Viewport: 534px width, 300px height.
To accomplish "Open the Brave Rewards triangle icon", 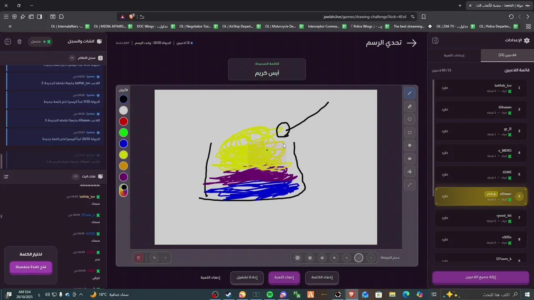I will pyautogui.click(x=122, y=17).
